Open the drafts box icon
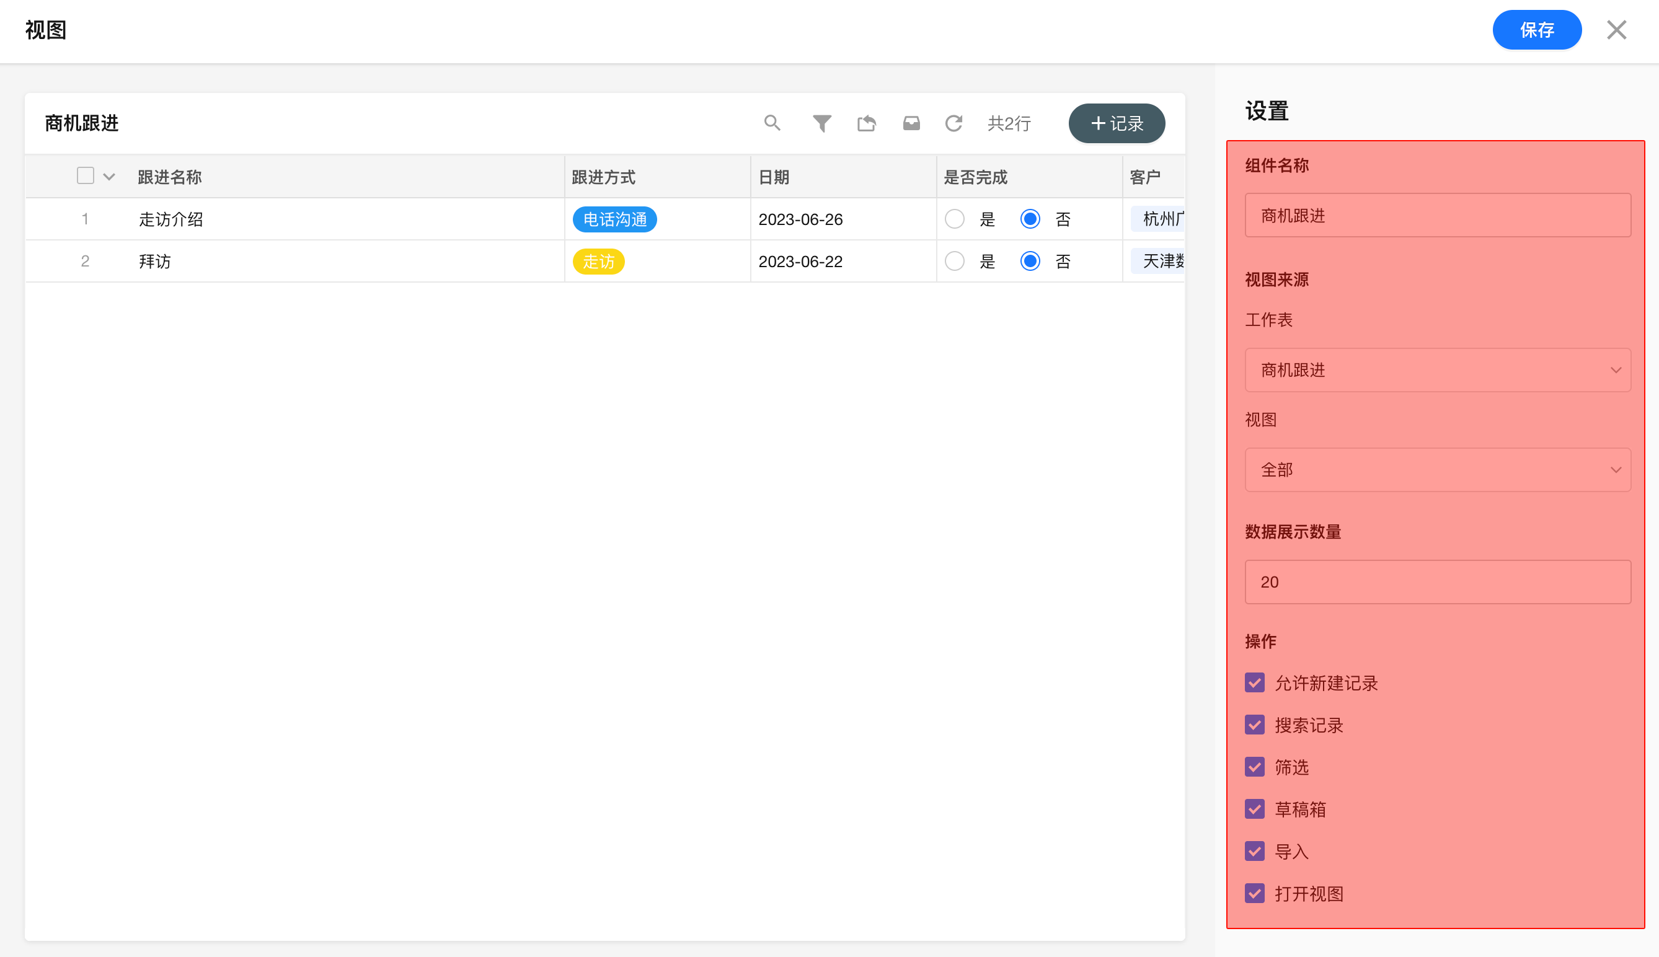Viewport: 1659px width, 957px height. coord(911,123)
